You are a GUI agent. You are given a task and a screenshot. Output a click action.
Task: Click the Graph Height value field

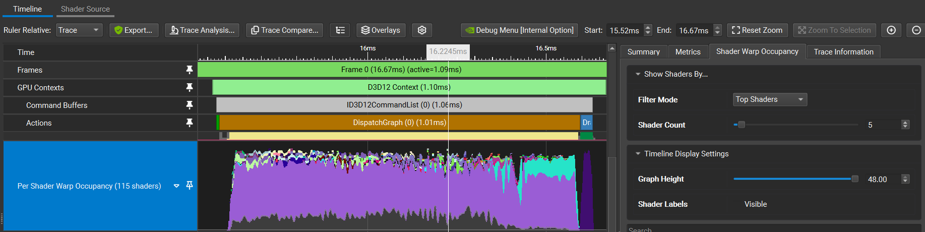coord(882,179)
